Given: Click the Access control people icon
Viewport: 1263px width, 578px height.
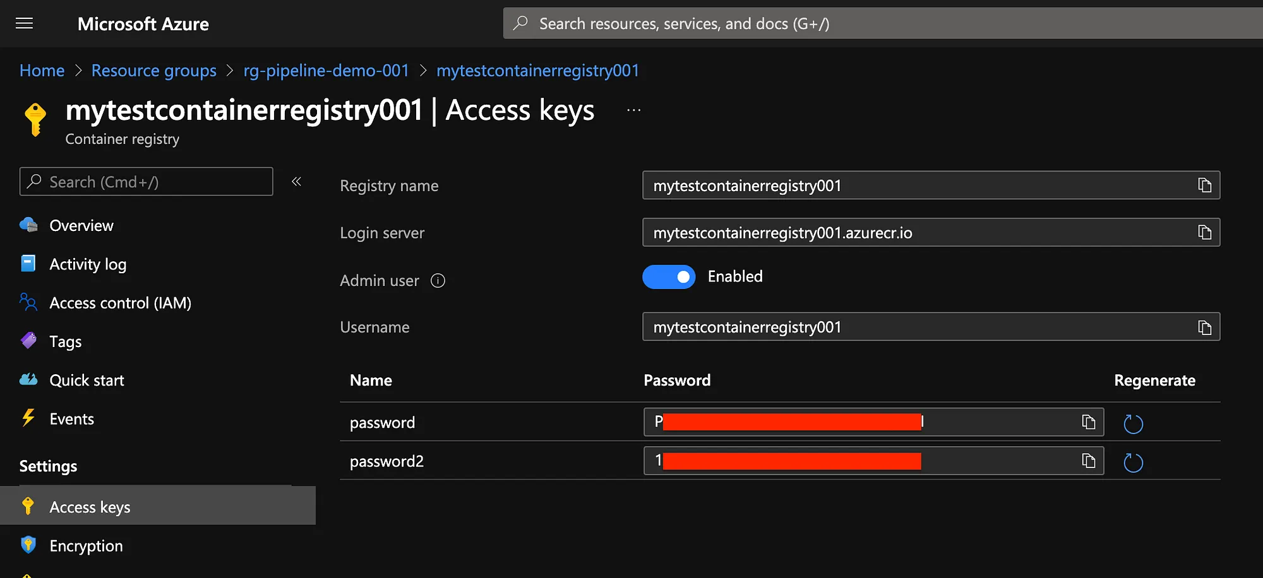Looking at the screenshot, I should click(x=28, y=302).
